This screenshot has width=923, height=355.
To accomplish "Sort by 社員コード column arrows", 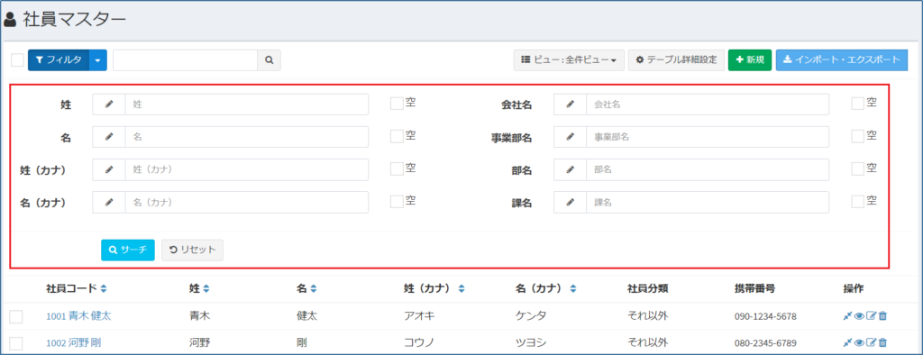I will tap(104, 289).
